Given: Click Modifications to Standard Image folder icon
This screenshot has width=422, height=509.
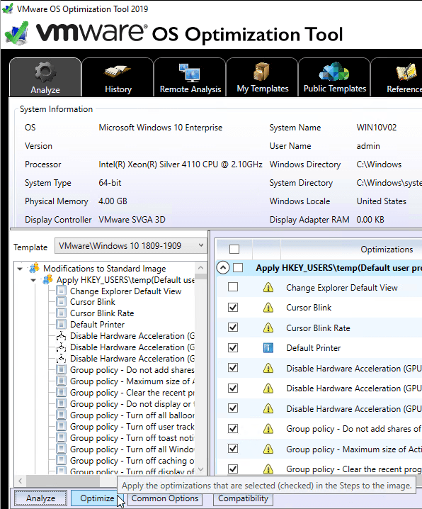Looking at the screenshot, I should click(34, 268).
